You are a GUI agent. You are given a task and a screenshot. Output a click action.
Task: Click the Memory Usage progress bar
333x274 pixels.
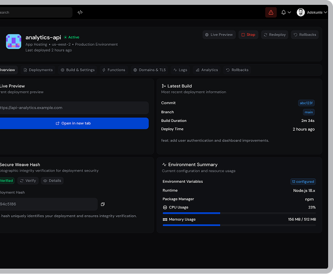(239, 225)
